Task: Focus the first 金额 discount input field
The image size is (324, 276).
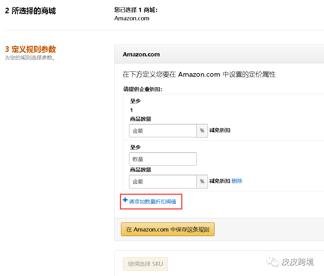Action: pos(163,131)
